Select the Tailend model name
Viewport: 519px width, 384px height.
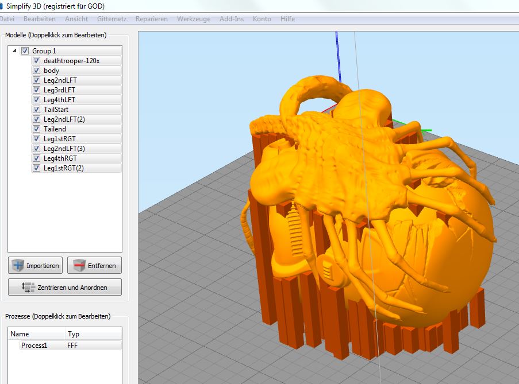point(55,129)
